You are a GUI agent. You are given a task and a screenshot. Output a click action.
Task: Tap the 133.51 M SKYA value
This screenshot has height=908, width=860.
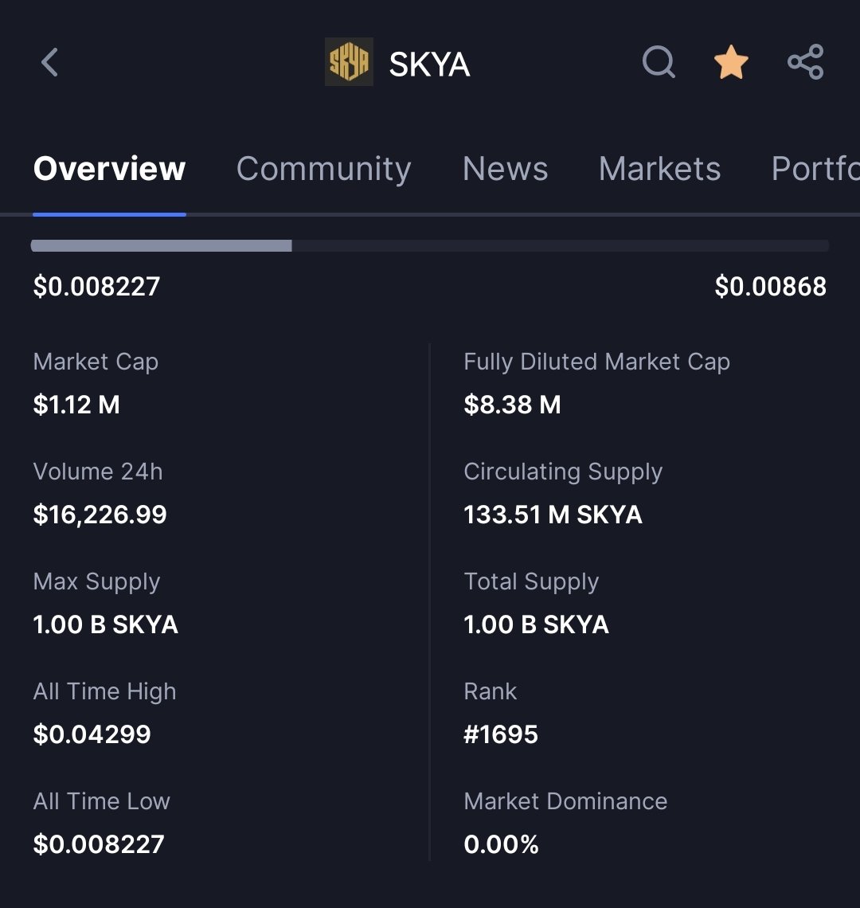tap(553, 515)
